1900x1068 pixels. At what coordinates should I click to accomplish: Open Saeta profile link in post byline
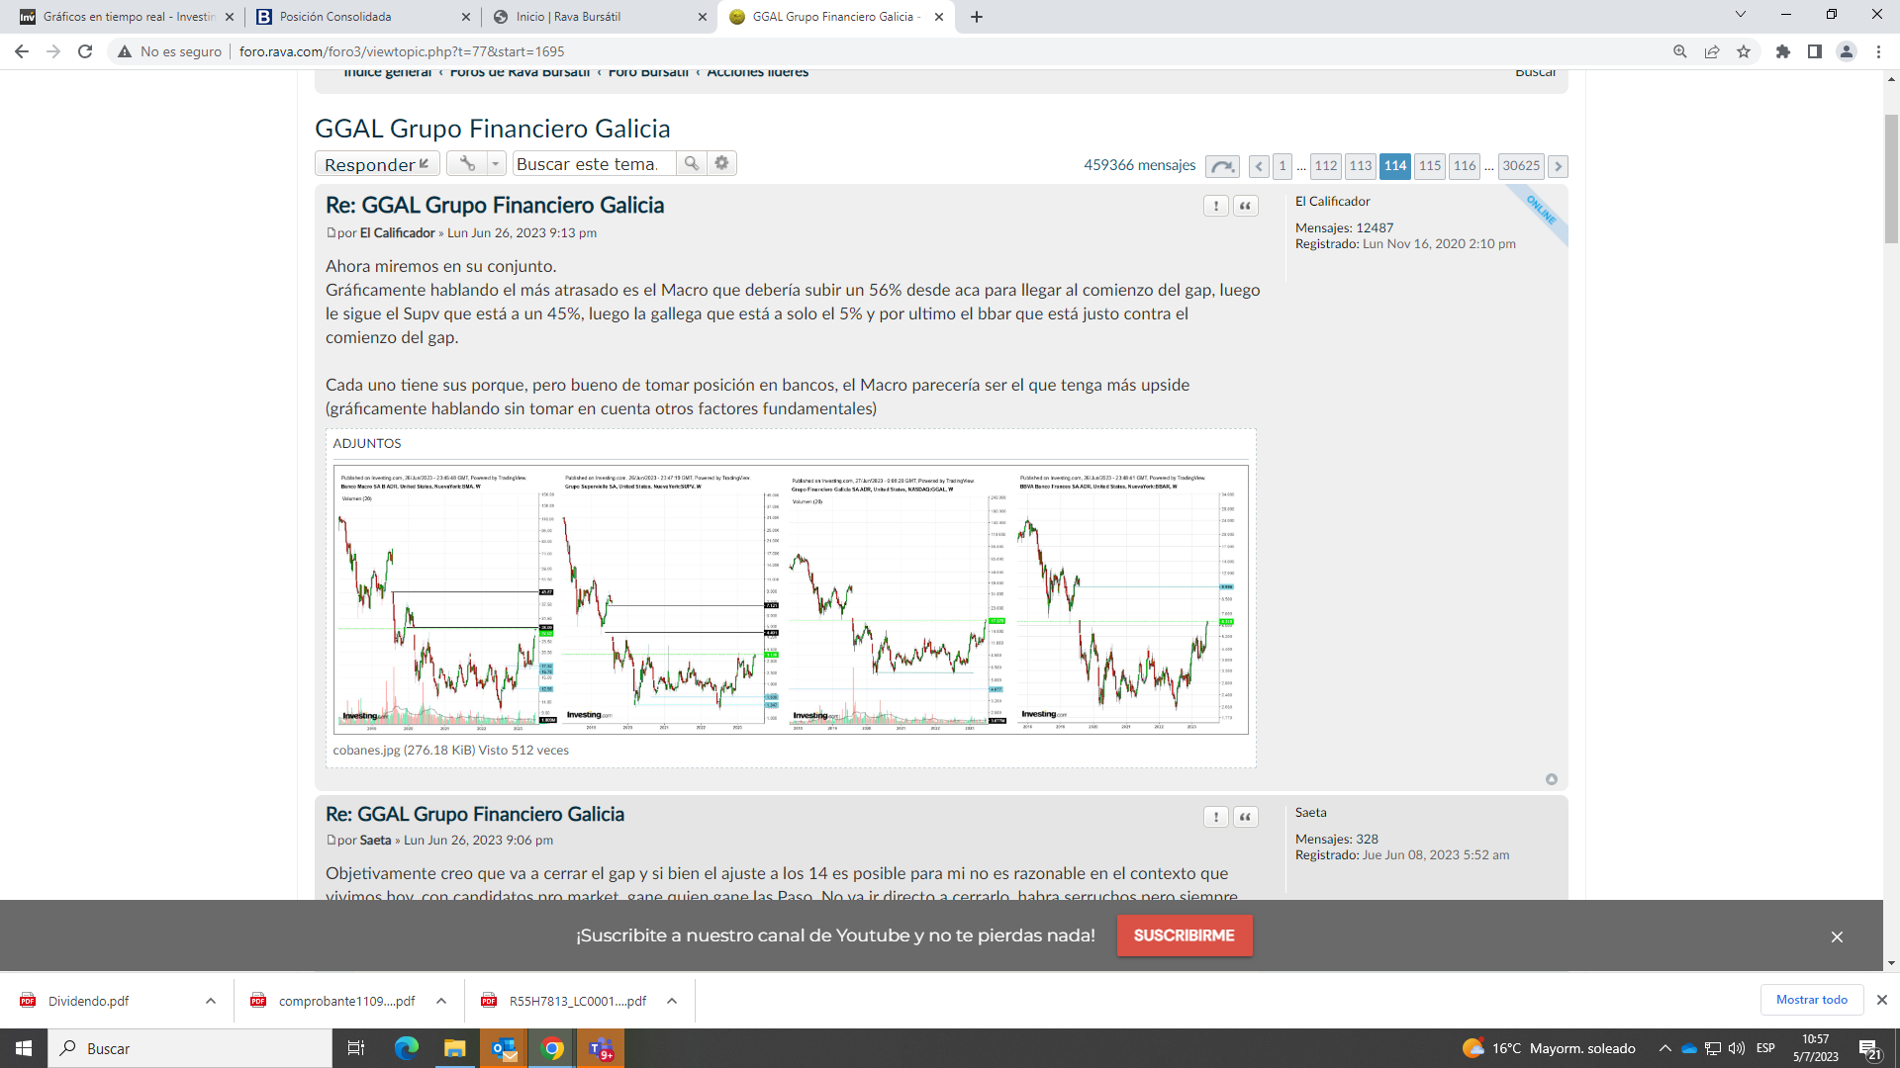tap(375, 841)
